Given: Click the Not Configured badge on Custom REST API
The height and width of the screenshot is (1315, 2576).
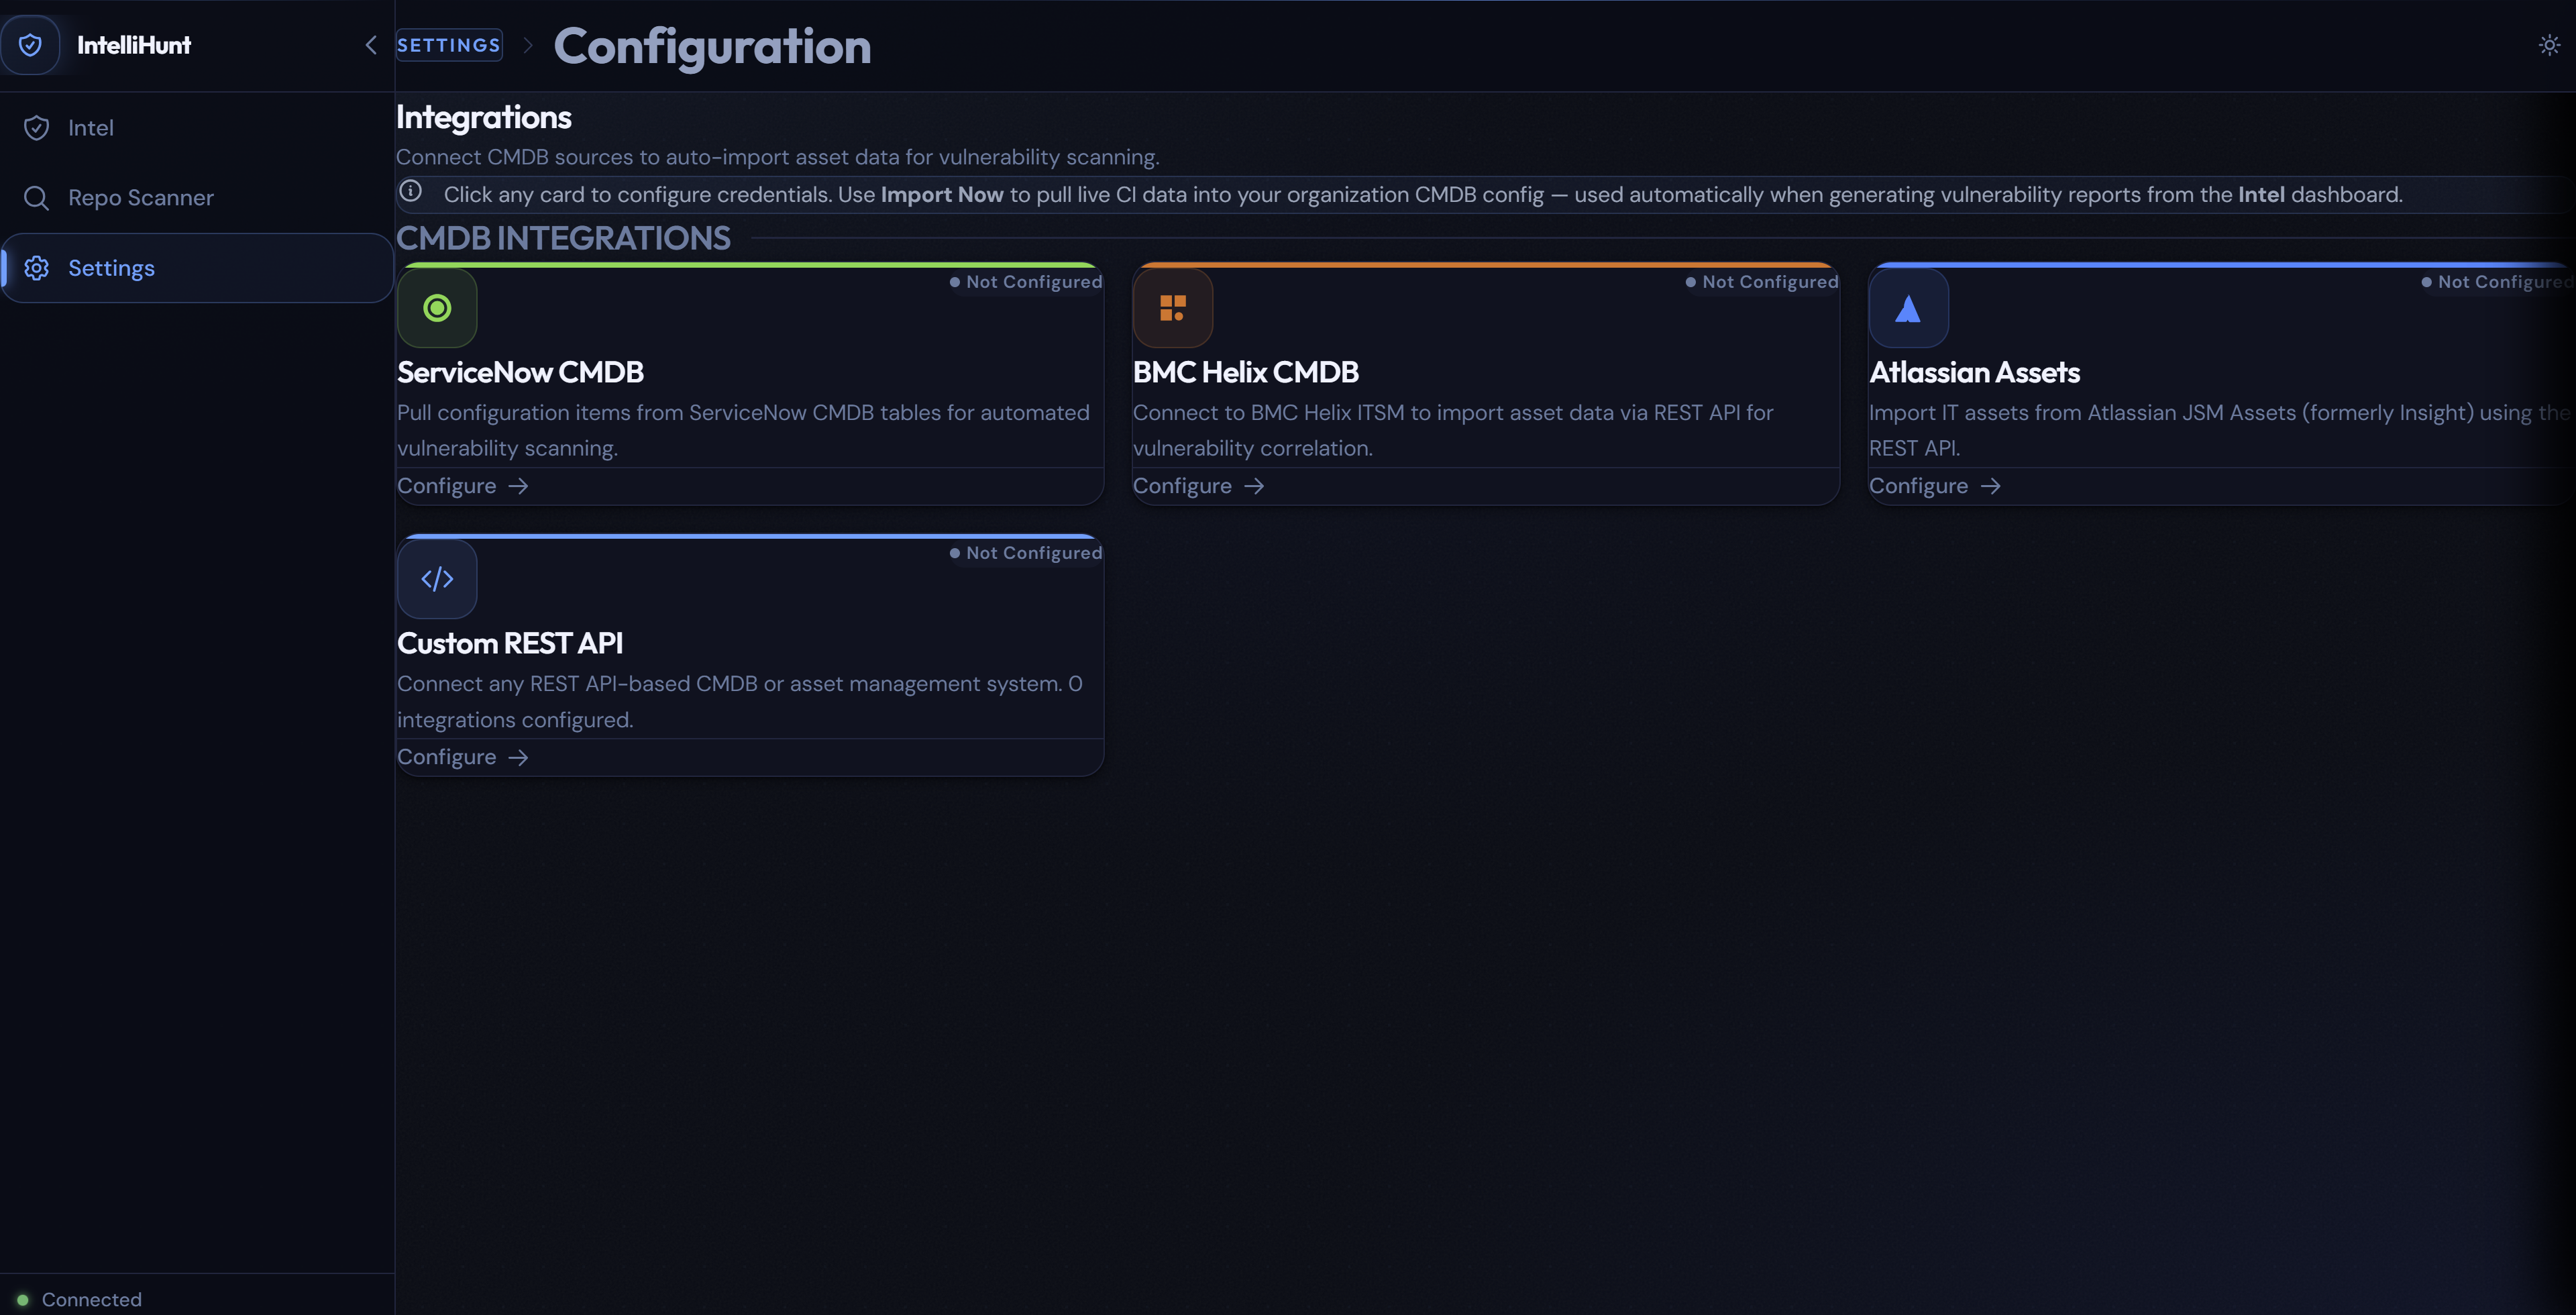Looking at the screenshot, I should 1025,552.
